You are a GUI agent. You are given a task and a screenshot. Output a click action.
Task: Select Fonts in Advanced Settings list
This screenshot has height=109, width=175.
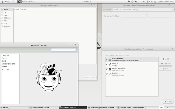tap(4, 58)
